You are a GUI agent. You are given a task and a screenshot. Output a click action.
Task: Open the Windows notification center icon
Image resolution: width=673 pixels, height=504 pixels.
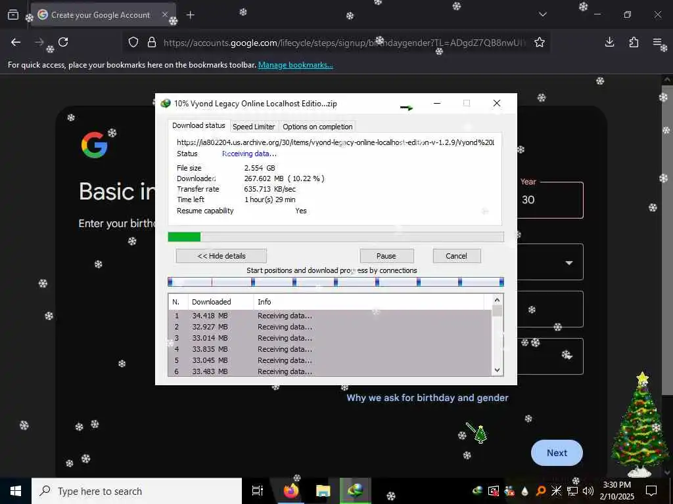651,491
